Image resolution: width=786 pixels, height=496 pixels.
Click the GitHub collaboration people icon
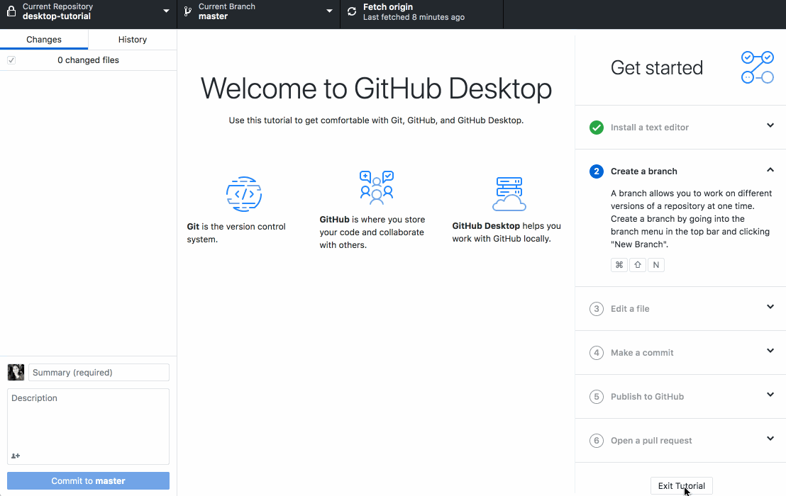pyautogui.click(x=377, y=186)
